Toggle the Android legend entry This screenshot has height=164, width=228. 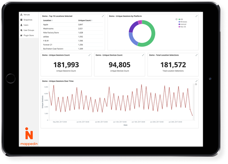(x=182, y=24)
